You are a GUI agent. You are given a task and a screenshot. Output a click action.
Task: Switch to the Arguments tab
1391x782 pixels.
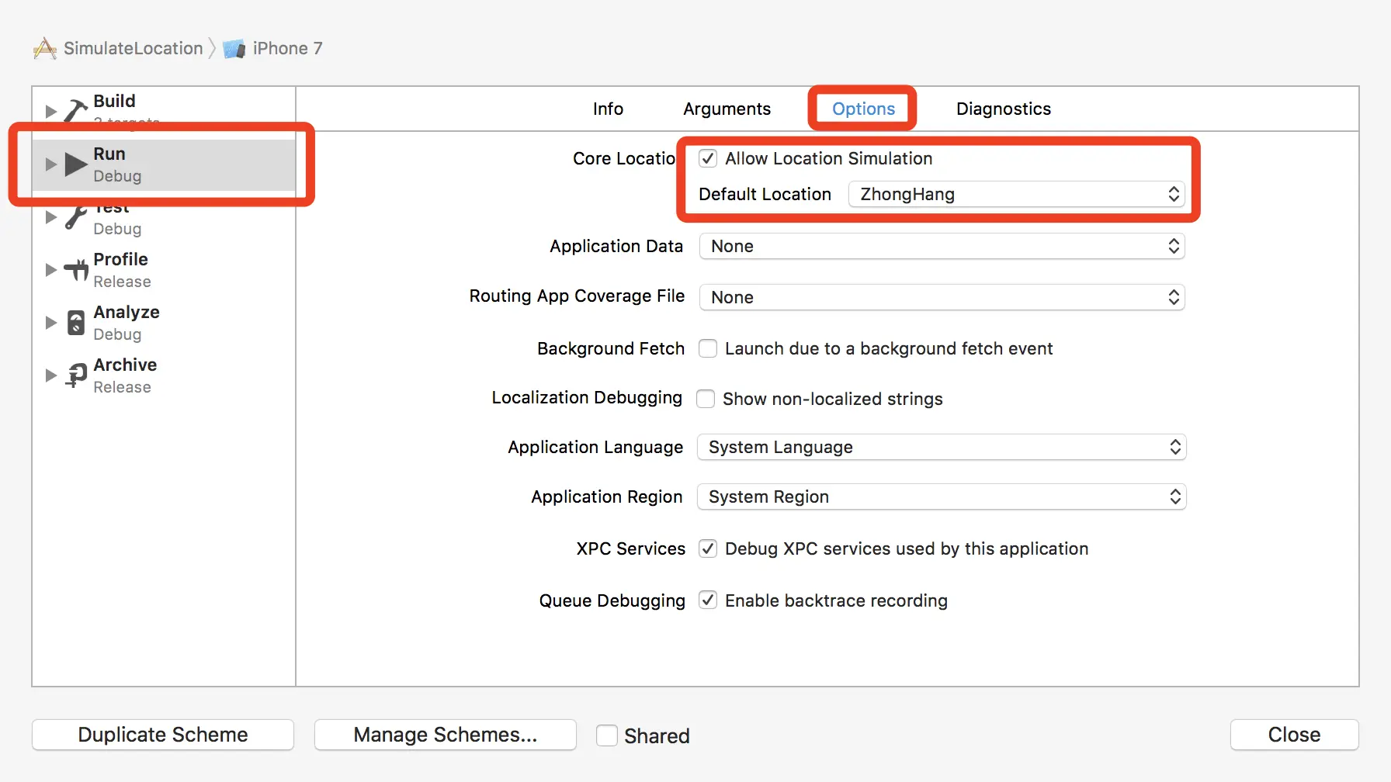727,109
